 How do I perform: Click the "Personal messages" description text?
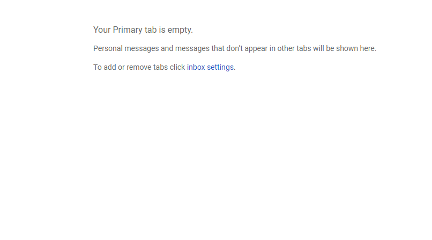pos(234,48)
